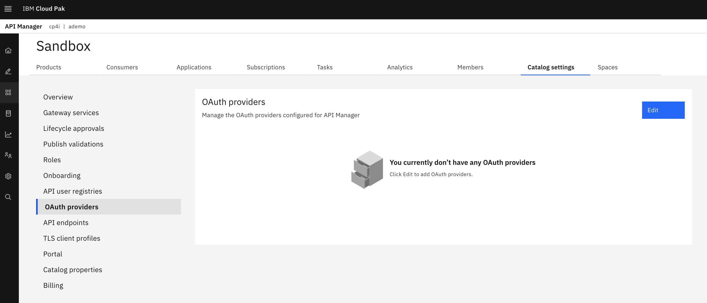The height and width of the screenshot is (303, 707).
Task: Switch to the Products tab
Action: pos(49,67)
